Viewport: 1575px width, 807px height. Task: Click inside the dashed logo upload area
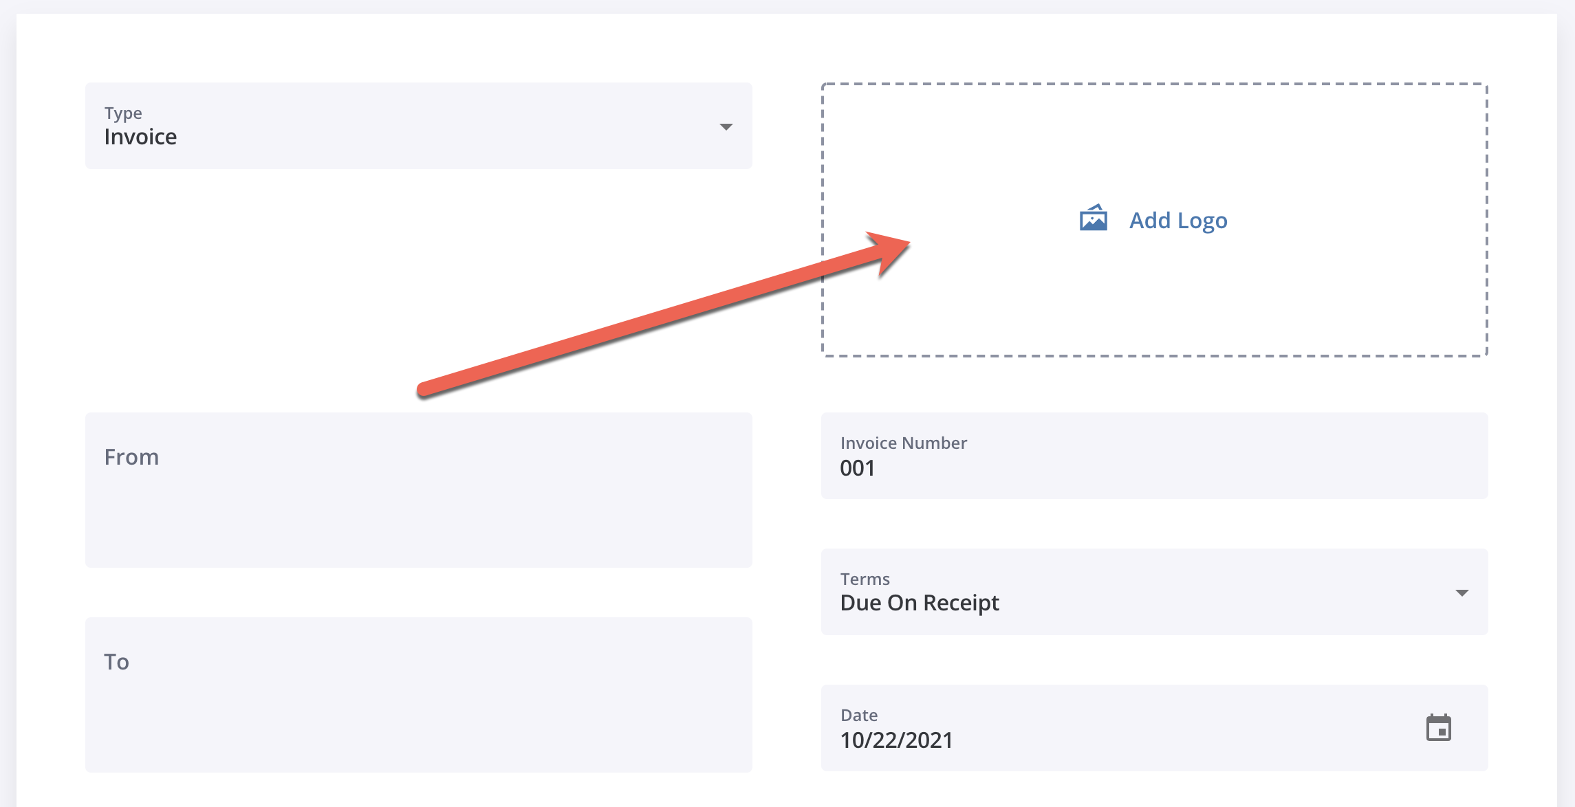coord(1154,219)
